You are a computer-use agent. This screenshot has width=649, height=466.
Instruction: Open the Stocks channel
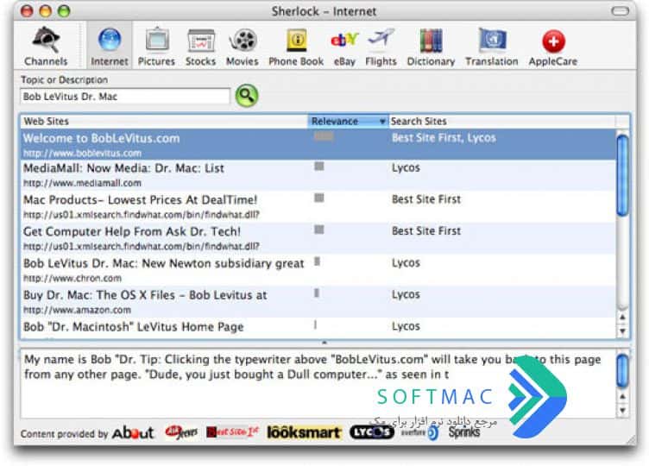(x=201, y=47)
